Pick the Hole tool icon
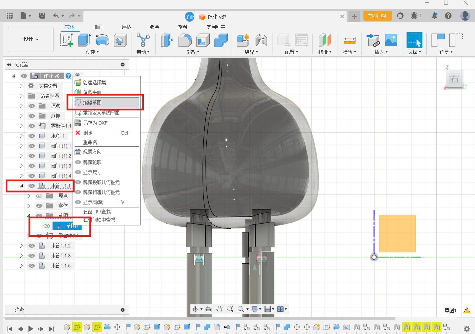The width and height of the screenshot is (475, 334). [120, 41]
